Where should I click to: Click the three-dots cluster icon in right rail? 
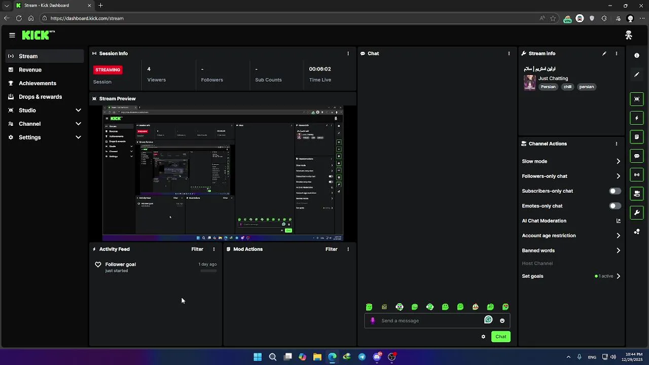pyautogui.click(x=637, y=232)
